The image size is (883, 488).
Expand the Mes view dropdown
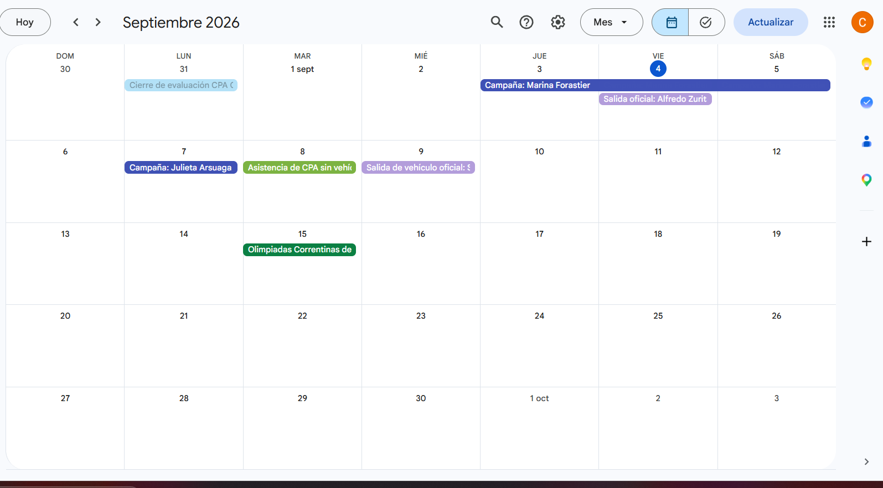[611, 22]
